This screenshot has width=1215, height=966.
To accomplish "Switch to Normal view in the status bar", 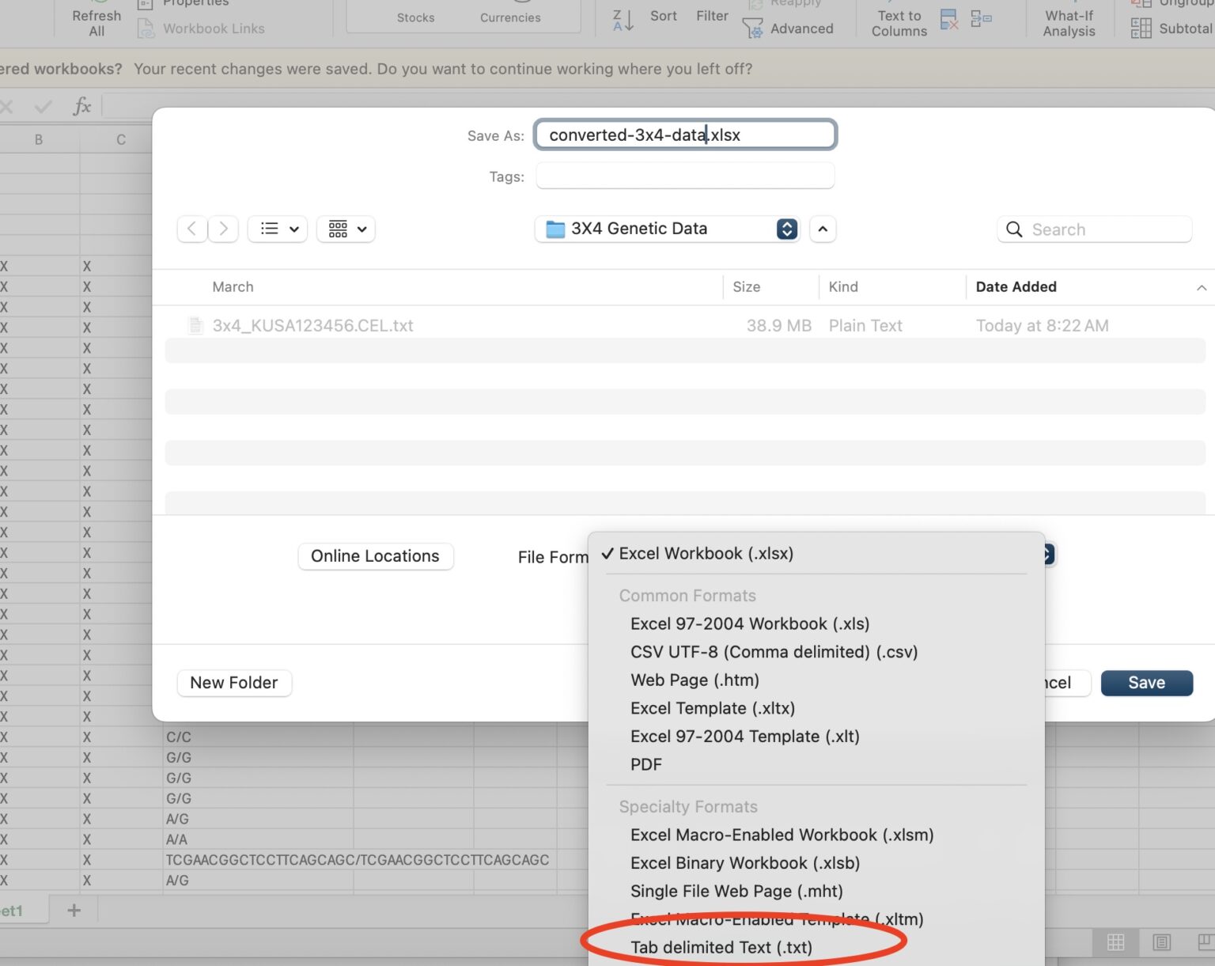I will 1115,943.
